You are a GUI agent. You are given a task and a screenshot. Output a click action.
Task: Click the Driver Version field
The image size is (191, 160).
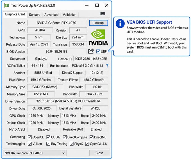click(68, 101)
